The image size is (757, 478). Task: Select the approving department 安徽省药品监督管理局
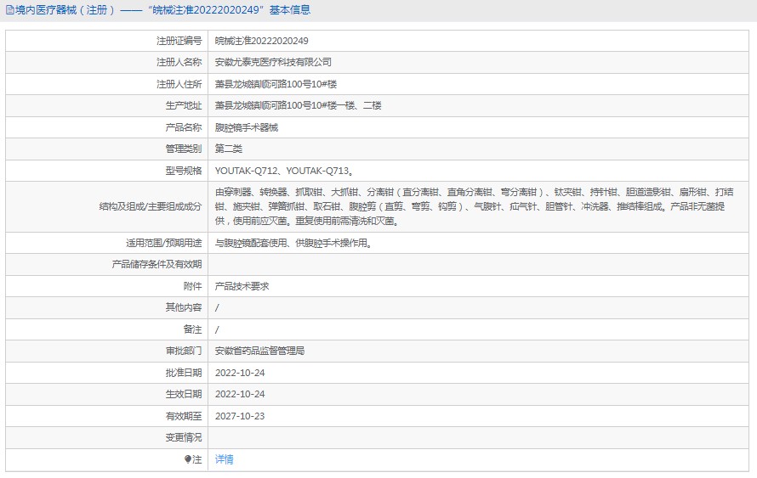pyautogui.click(x=259, y=351)
